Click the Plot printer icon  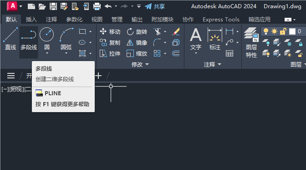tap(97, 6)
